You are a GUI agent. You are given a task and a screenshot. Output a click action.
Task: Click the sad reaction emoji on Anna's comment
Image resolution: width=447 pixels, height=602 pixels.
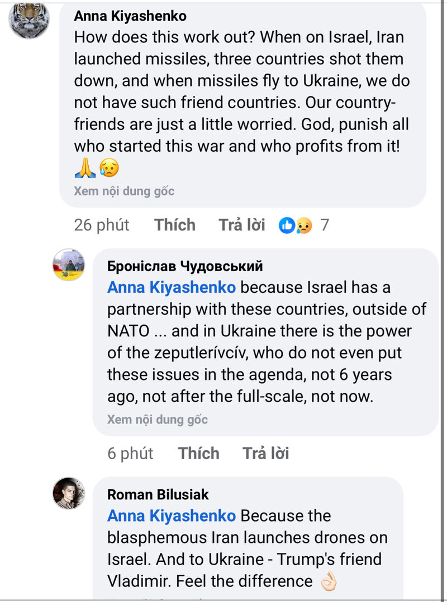pos(303,225)
